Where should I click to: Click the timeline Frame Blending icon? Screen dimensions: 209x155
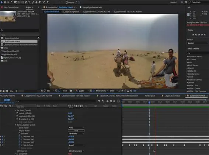tap(111, 101)
